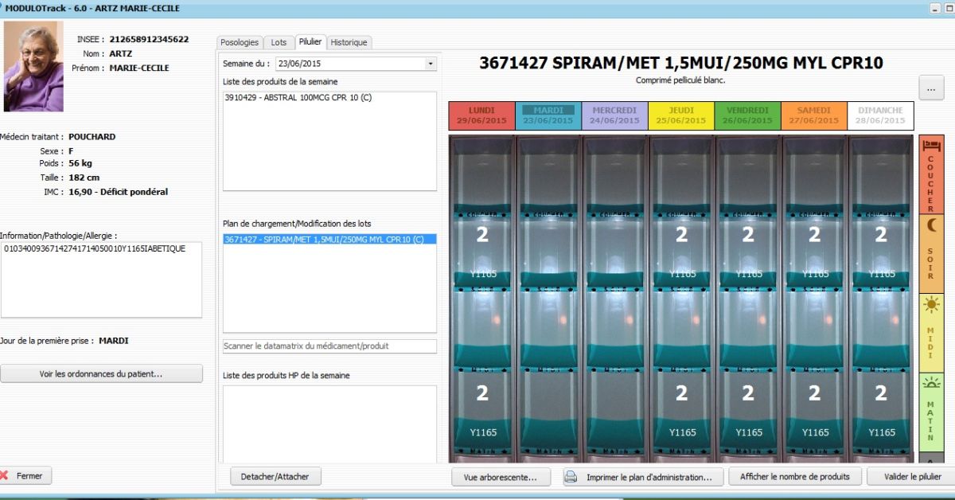The width and height of the screenshot is (955, 500).
Task: Select the JEUDI yellow day header
Action: pos(680,115)
